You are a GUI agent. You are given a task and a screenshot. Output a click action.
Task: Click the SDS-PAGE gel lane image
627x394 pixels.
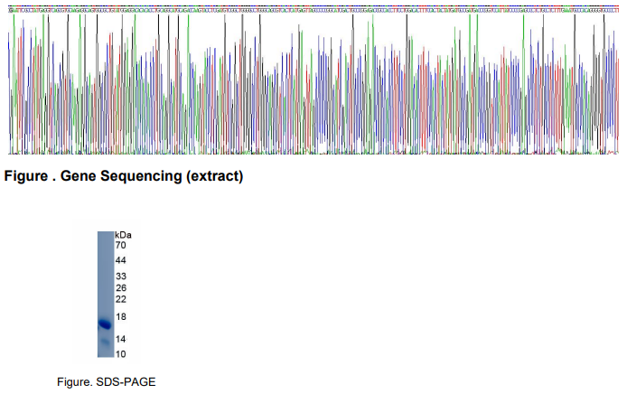(x=106, y=294)
